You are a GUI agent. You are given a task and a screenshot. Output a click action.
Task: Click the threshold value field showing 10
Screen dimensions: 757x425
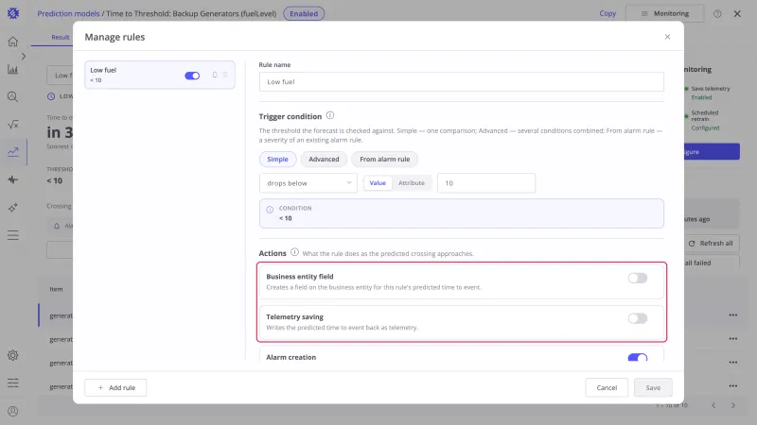(486, 183)
